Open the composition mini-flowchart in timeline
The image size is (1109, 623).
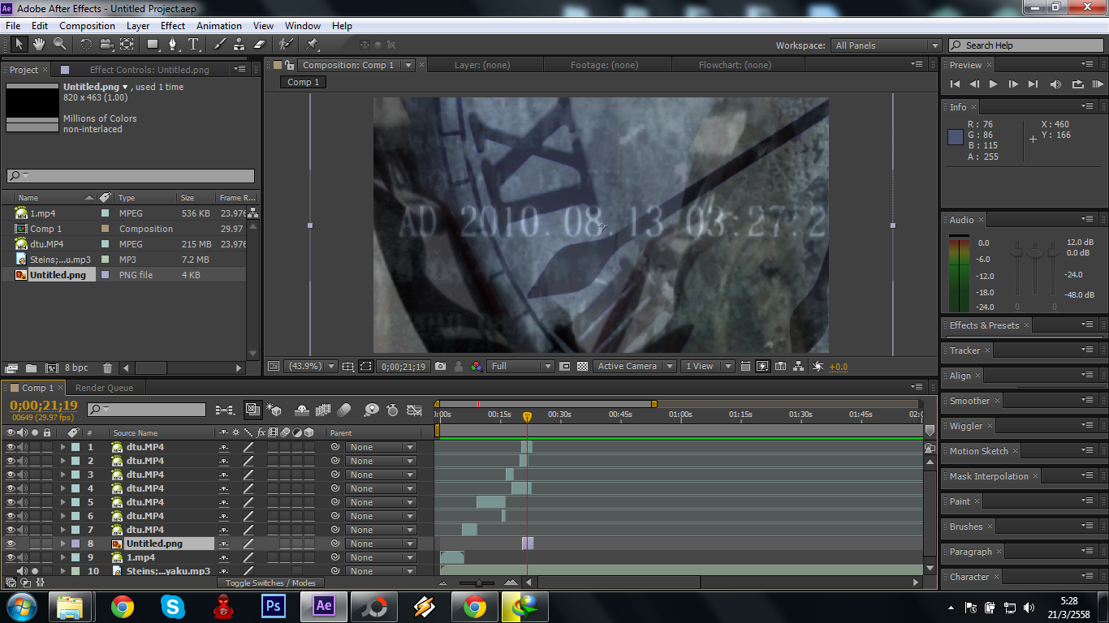(225, 410)
